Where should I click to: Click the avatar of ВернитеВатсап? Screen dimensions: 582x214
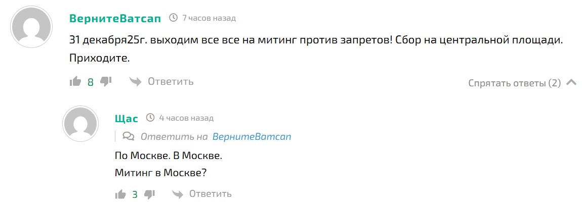(x=31, y=28)
